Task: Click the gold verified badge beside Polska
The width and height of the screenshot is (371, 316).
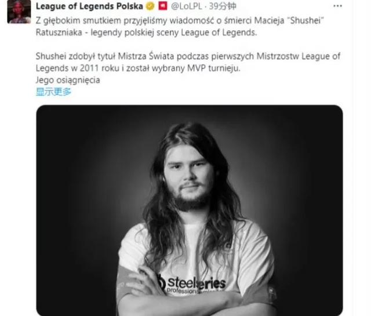Action: 150,6
